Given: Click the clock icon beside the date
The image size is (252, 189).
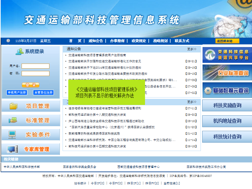Looking at the screenshot, I should click(x=8, y=41).
